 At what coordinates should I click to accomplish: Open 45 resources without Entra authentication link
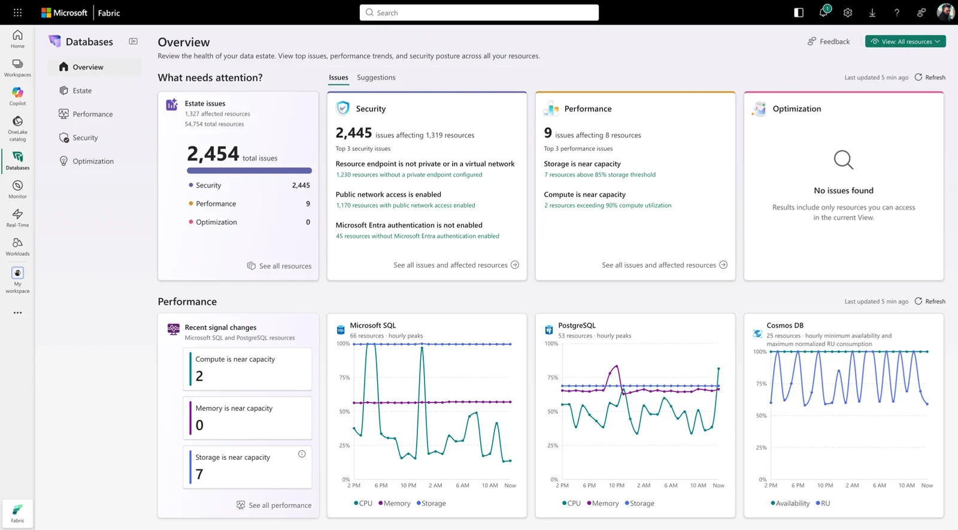coord(417,236)
